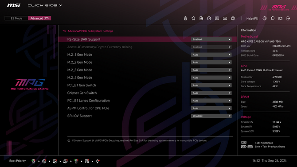Viewport: 297px width, 167px height.
Task: Click the back arrow beside Advanced\PCIe breadcrumb
Action: [64, 31]
